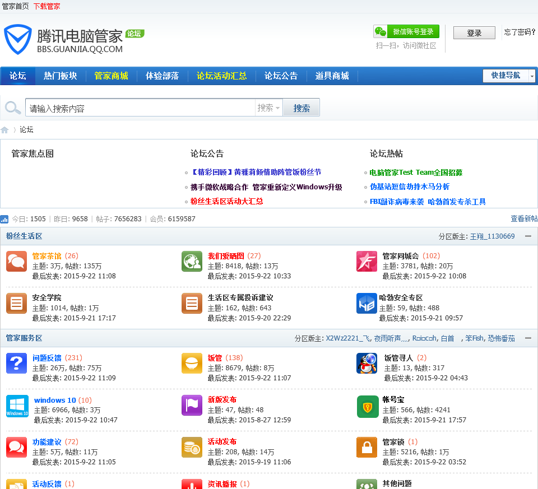Viewport: 538px width, 489px height.
Task: Open the 我们爱晒图 globe icon
Action: pyautogui.click(x=192, y=261)
